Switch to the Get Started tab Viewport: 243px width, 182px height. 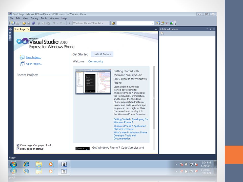pyautogui.click(x=80, y=54)
